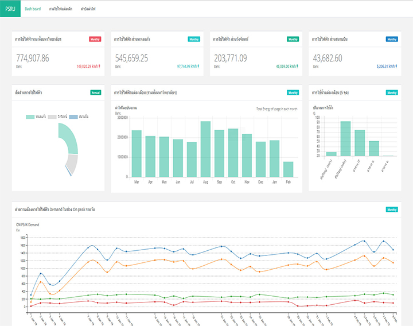Click the green Annual badge on the donut card

click(x=96, y=92)
